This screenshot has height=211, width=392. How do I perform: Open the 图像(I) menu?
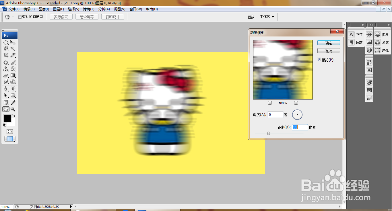(x=44, y=9)
